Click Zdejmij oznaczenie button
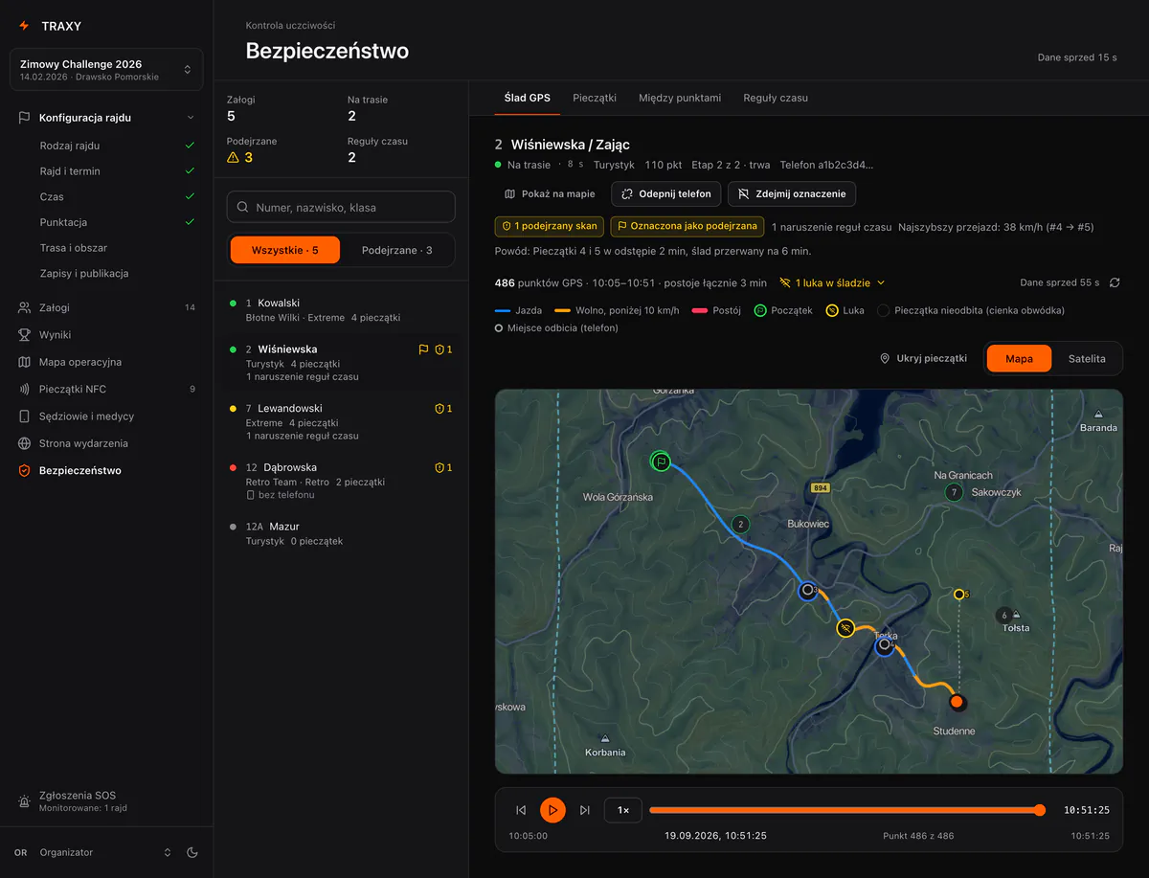 point(792,193)
